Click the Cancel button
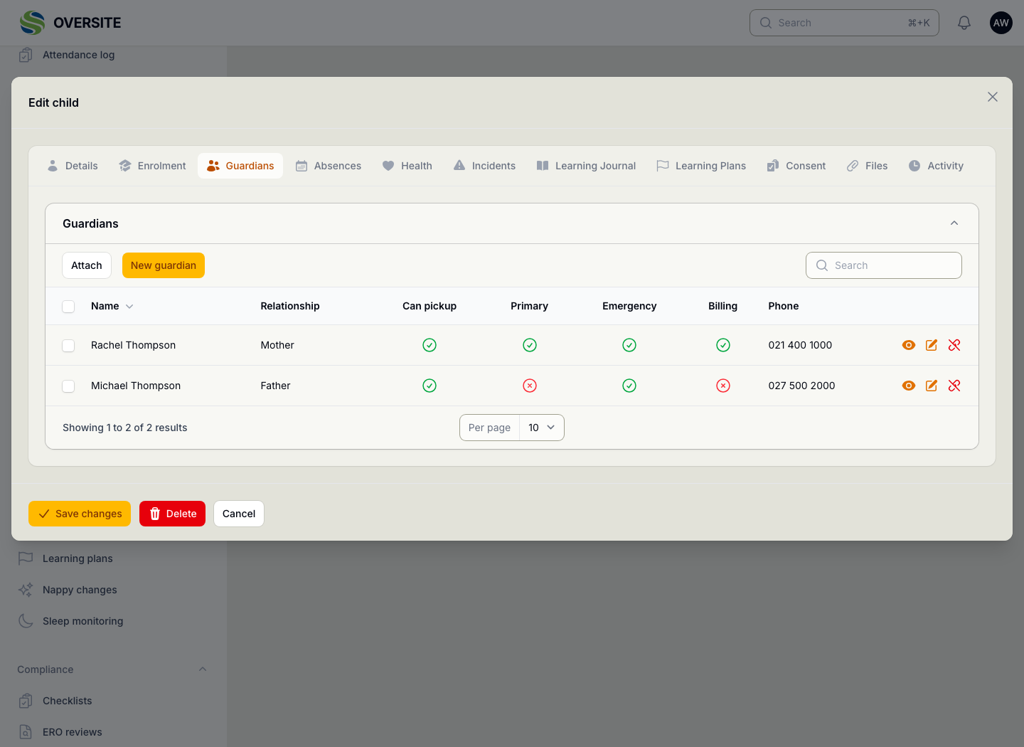The height and width of the screenshot is (747, 1024). coord(239,514)
